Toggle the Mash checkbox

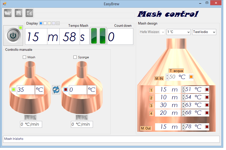pyautogui.click(x=24, y=57)
